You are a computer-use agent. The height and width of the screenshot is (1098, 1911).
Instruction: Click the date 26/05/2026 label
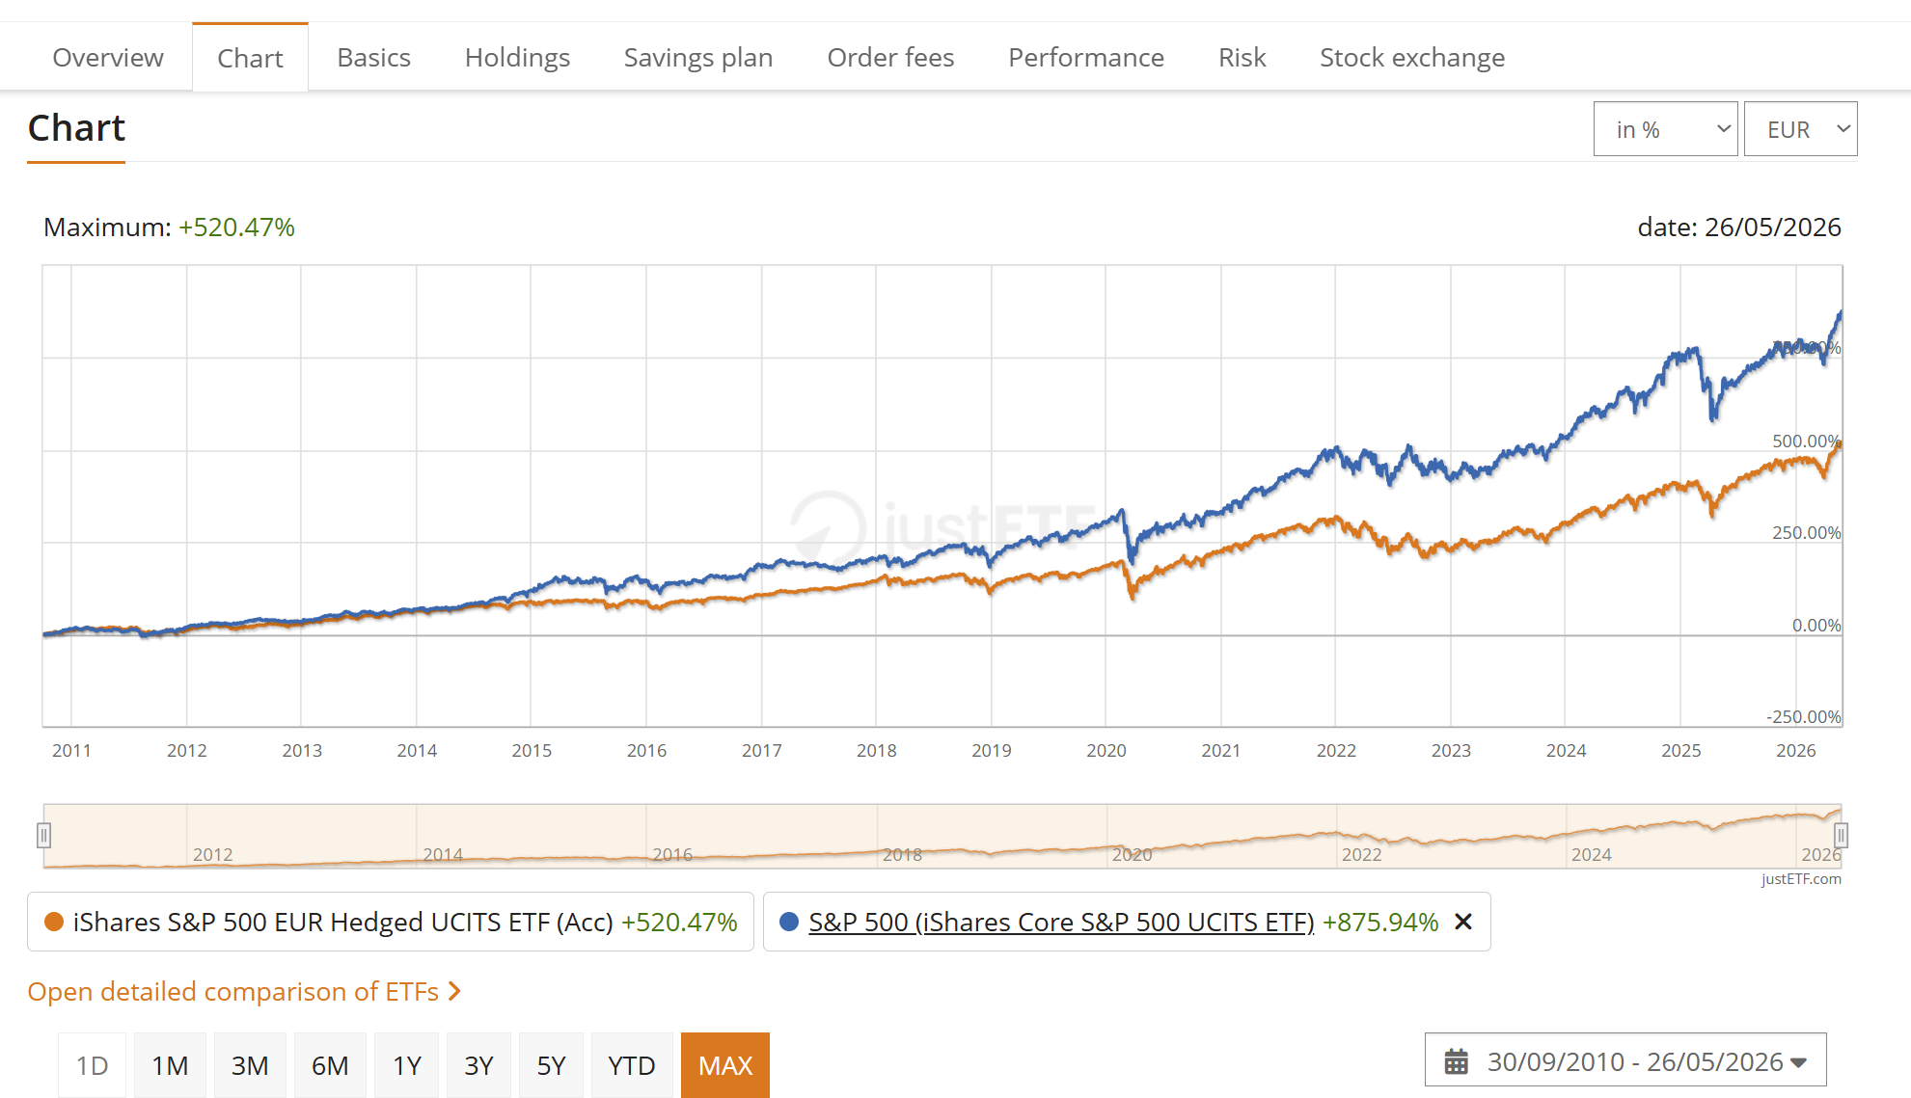pyautogui.click(x=1739, y=228)
